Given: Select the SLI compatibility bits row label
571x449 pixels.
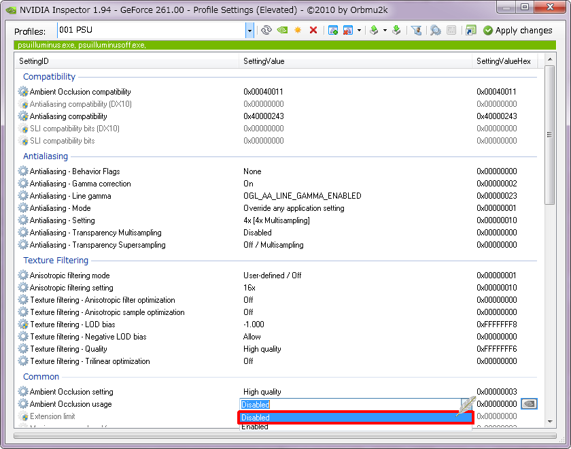Looking at the screenshot, I should 63,141.
